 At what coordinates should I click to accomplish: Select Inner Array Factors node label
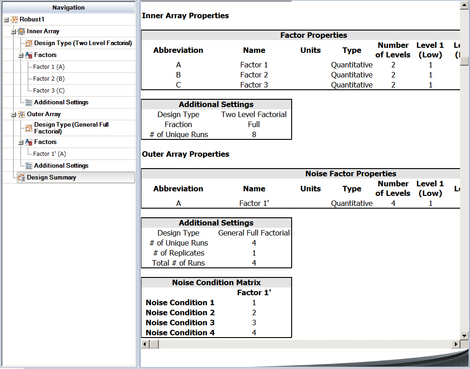tap(45, 55)
